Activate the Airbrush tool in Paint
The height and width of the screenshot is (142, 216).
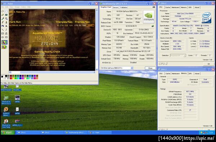click(3, 26)
